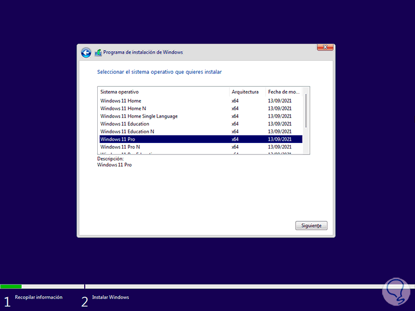
Task: Click the 13/09/2021 date for Windows 11 Pro N
Action: [x=280, y=147]
